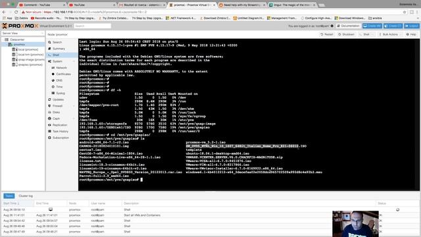Click browser reload icon

pyautogui.click(x=16, y=12)
